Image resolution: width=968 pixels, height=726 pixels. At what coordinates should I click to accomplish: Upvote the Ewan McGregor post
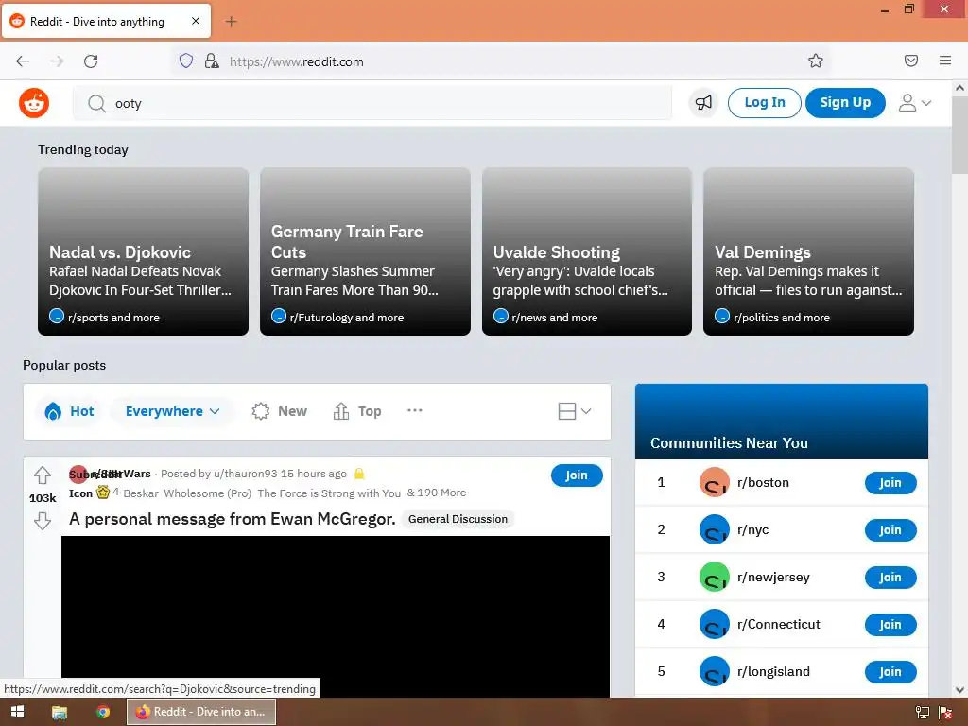point(43,475)
